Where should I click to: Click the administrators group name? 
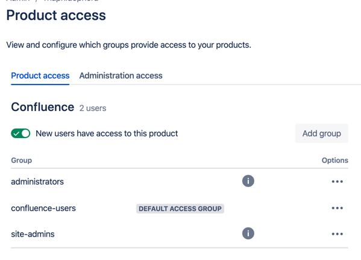pos(37,182)
